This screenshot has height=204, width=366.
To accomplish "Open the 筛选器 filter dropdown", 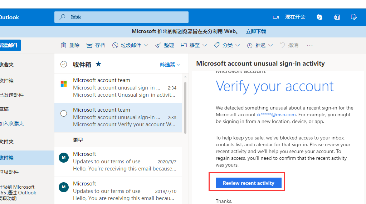I will pyautogui.click(x=170, y=65).
